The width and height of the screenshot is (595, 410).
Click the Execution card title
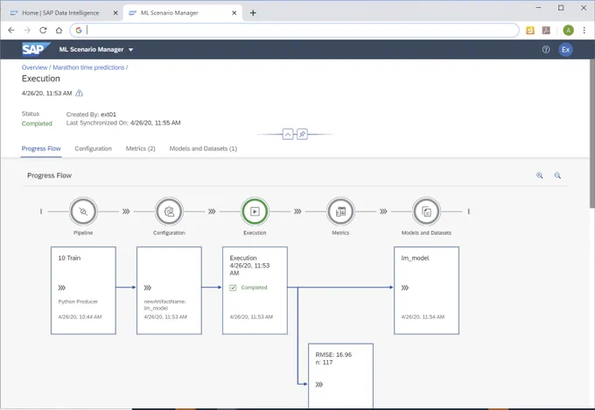pos(243,258)
